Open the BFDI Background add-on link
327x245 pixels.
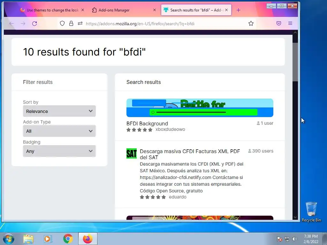coord(147,123)
